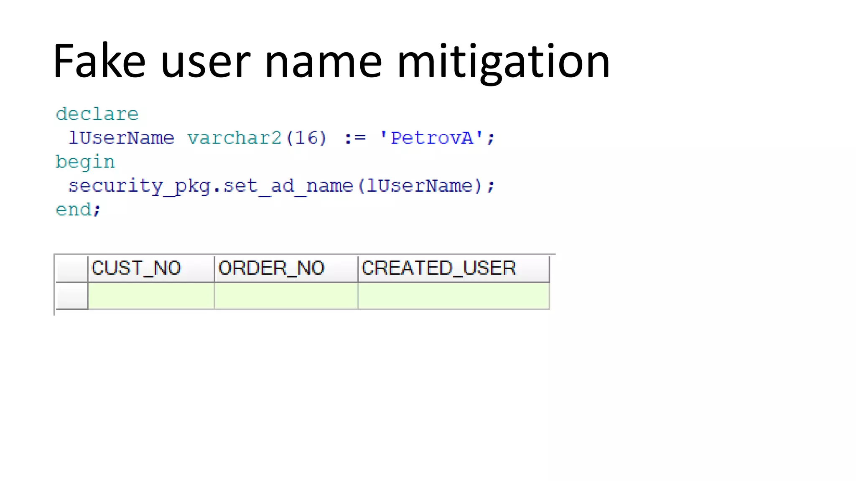Image resolution: width=856 pixels, height=481 pixels.
Task: Click the 'security_pkg.set_ad_name(lUserName);' line
Action: [282, 186]
